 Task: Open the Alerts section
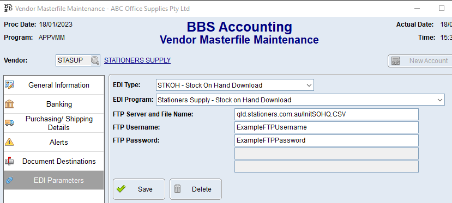click(54, 143)
